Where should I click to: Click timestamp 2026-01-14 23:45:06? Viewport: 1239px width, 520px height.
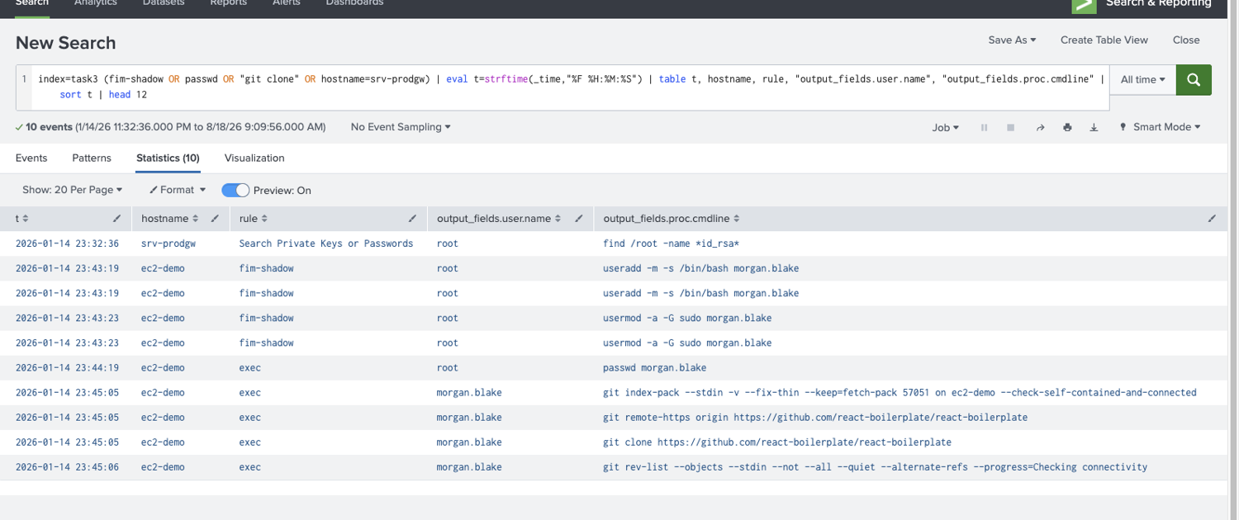67,466
